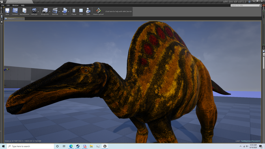Open the File menu
265x149 pixels.
point(3,5)
